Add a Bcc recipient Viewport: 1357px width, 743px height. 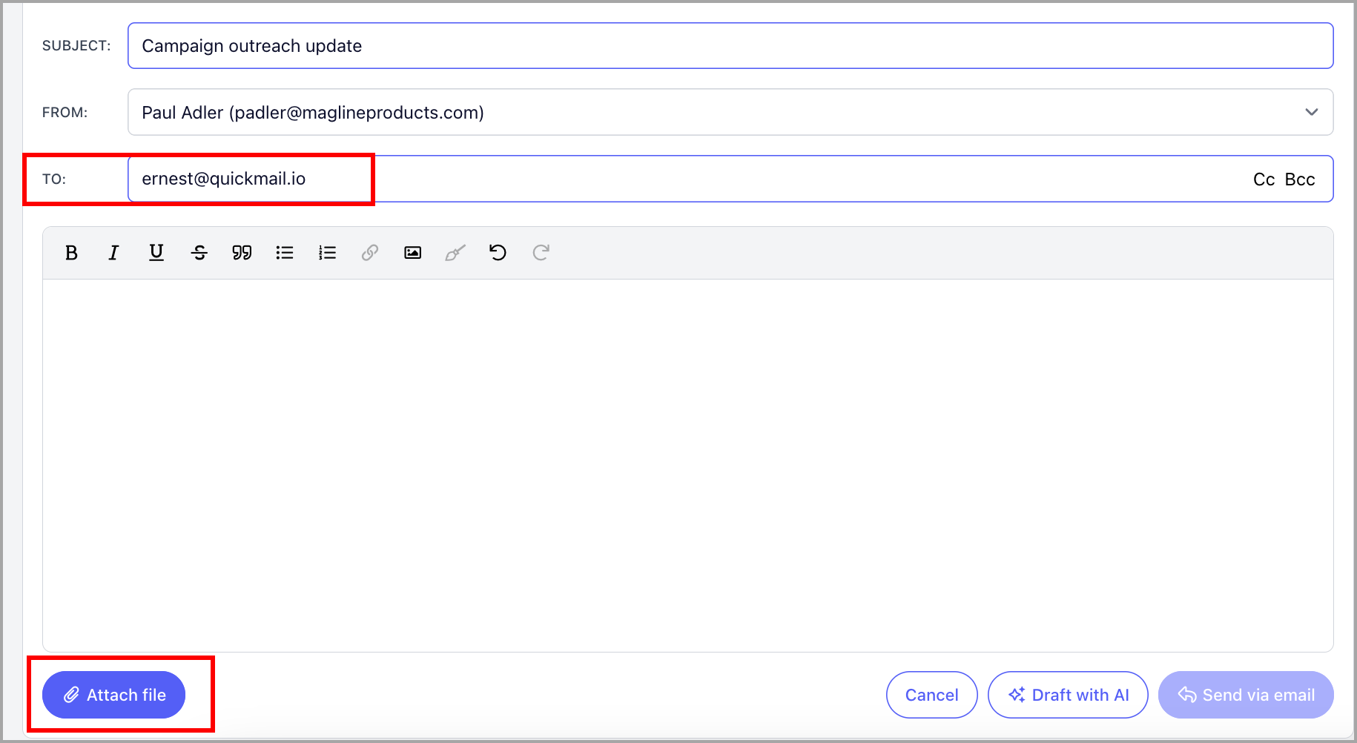point(1300,179)
